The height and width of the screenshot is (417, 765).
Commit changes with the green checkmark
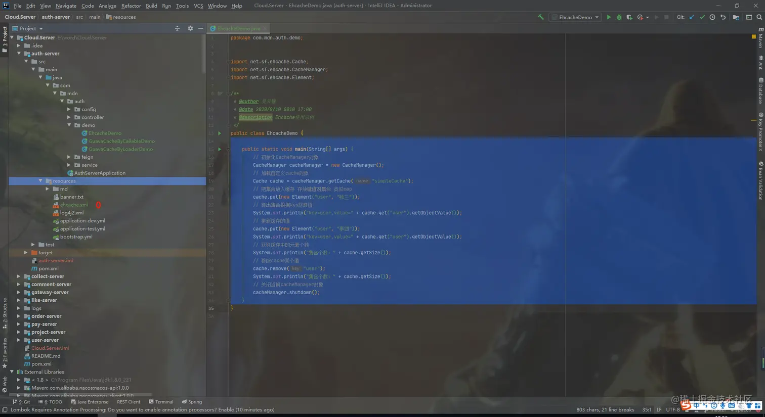click(702, 17)
